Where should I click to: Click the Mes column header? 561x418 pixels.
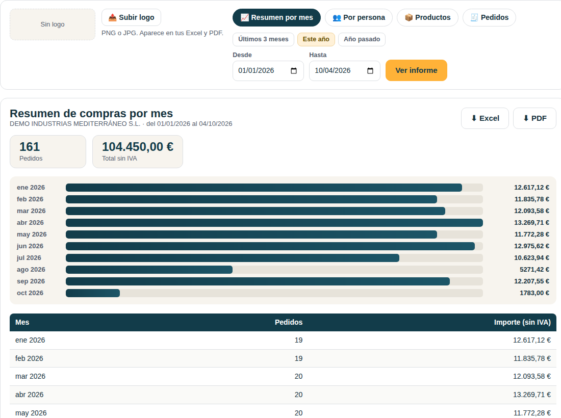[x=22, y=323]
